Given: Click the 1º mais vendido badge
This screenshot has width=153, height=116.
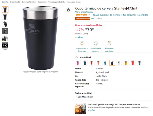Looking at the screenshot, I should pyautogui.click(x=83, y=19).
